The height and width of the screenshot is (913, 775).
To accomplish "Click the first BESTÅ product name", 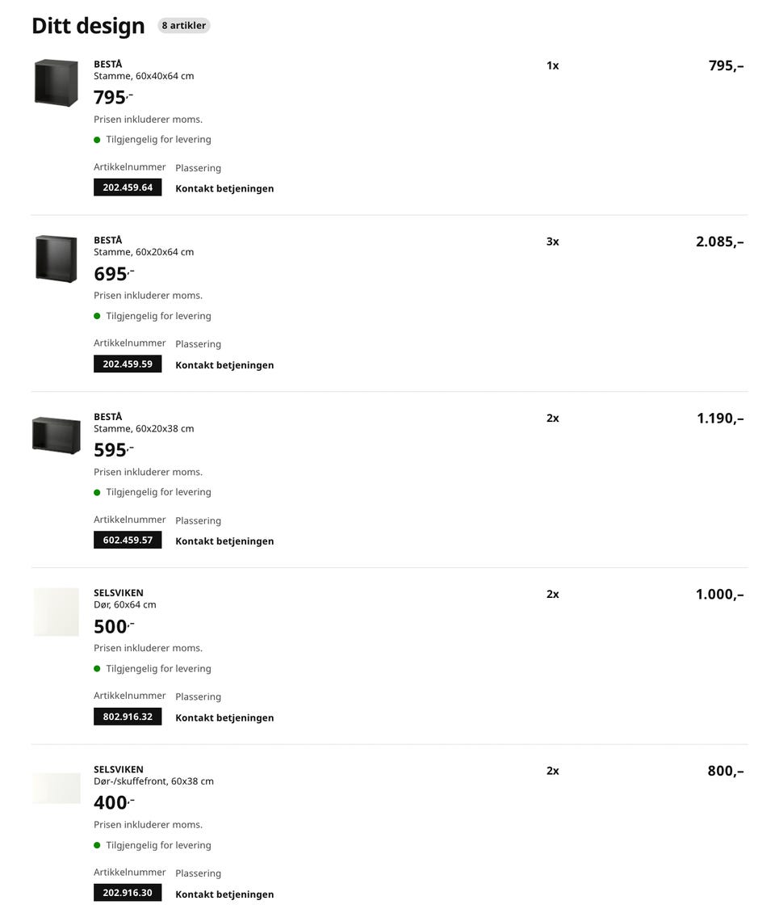I will click(x=107, y=64).
